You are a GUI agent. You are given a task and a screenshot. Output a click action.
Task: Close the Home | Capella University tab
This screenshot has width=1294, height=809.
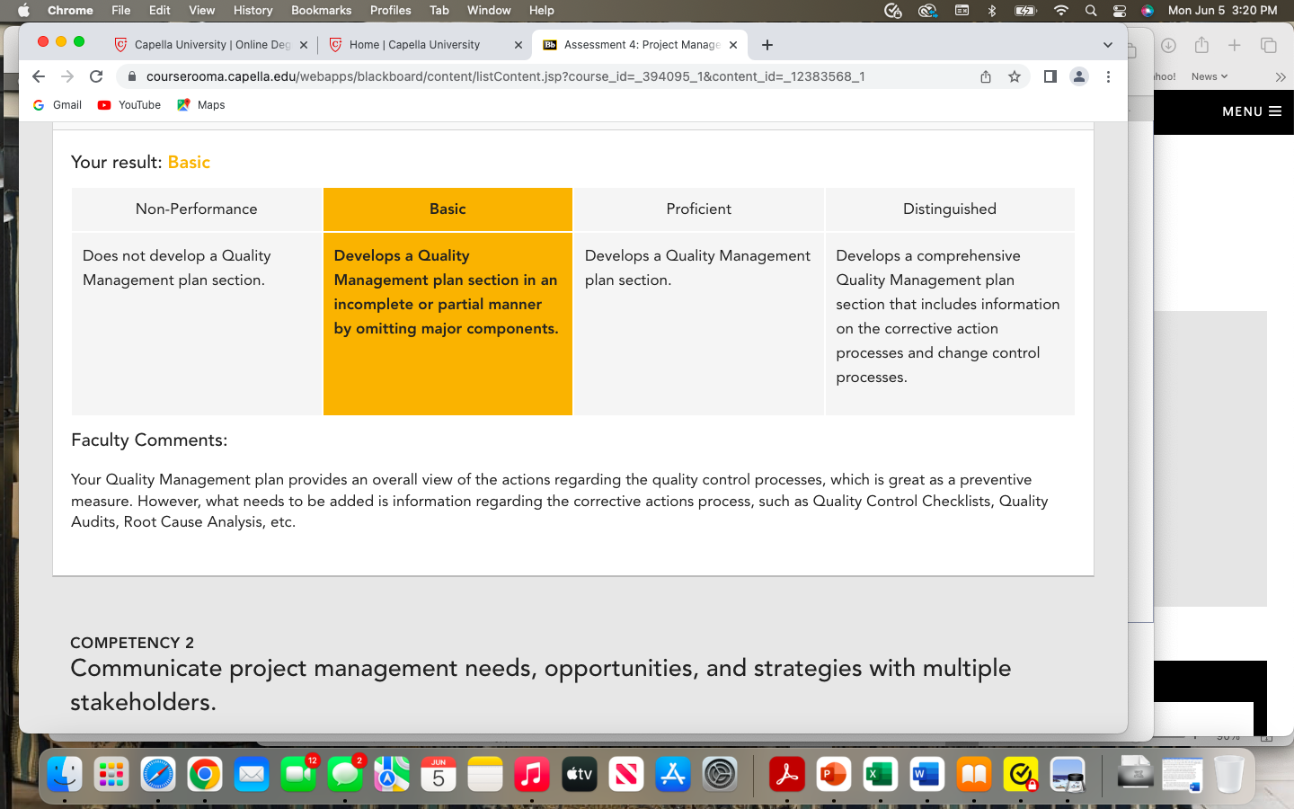coord(518,45)
